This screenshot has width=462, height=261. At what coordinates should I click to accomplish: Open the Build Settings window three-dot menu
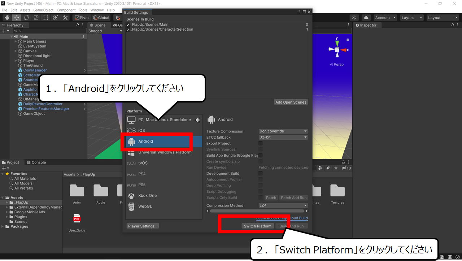coord(299,12)
